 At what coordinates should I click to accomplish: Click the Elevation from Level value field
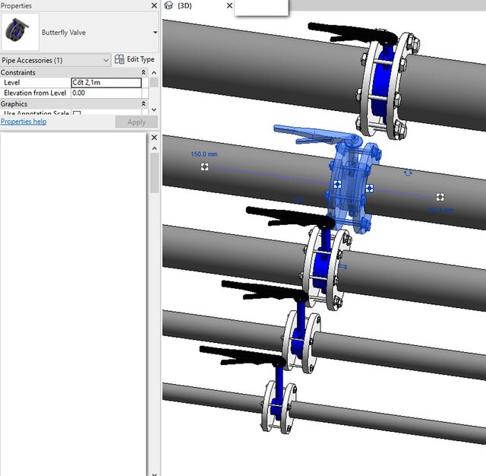(x=106, y=93)
